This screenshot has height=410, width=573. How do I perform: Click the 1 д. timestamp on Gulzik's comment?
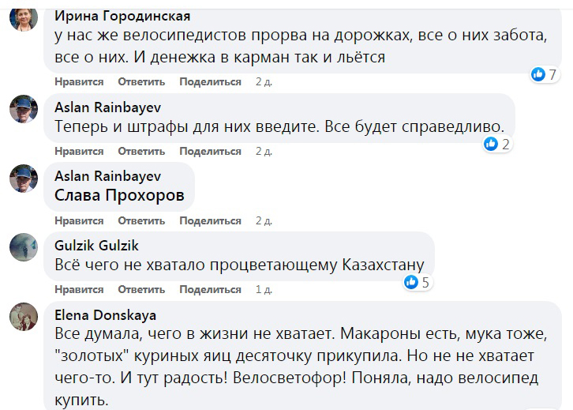(x=264, y=289)
